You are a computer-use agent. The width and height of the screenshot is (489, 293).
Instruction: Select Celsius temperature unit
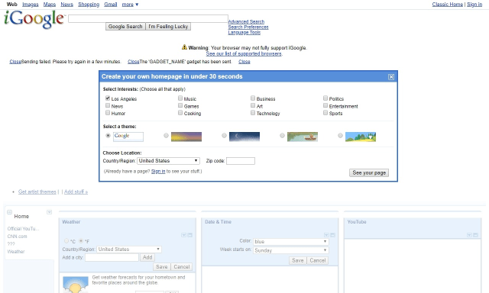pyautogui.click(x=66, y=240)
